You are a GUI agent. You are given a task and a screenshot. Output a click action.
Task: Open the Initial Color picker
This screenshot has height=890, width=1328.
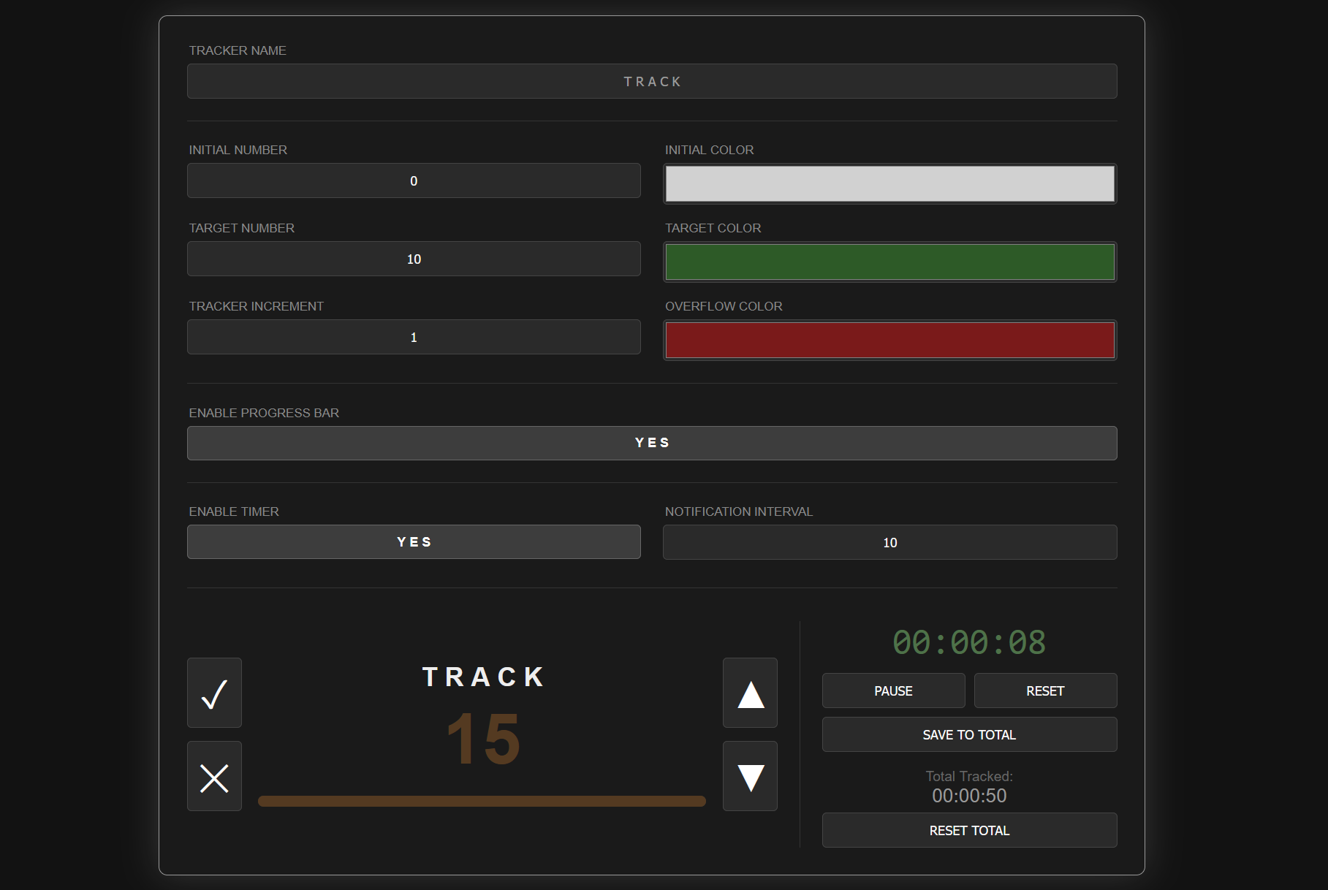coord(889,183)
